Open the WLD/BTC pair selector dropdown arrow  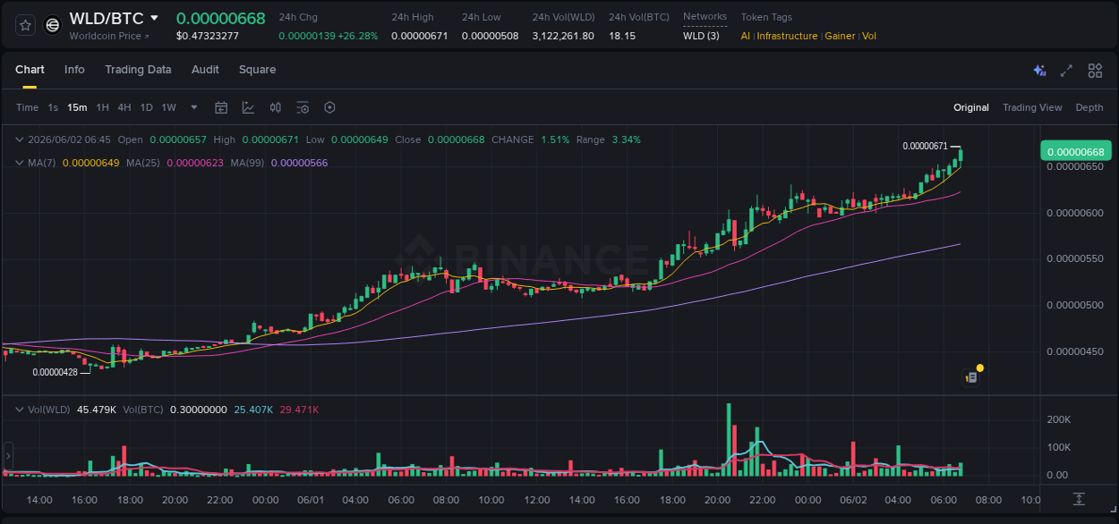pyautogui.click(x=154, y=18)
